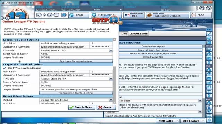Click Target Path on Server field
Image resolution: width=222 pixels, height=124 pixels.
76,54
